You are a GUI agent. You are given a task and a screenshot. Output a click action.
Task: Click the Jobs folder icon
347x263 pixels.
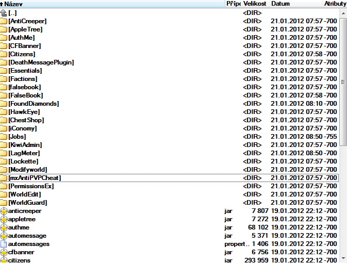[4, 137]
